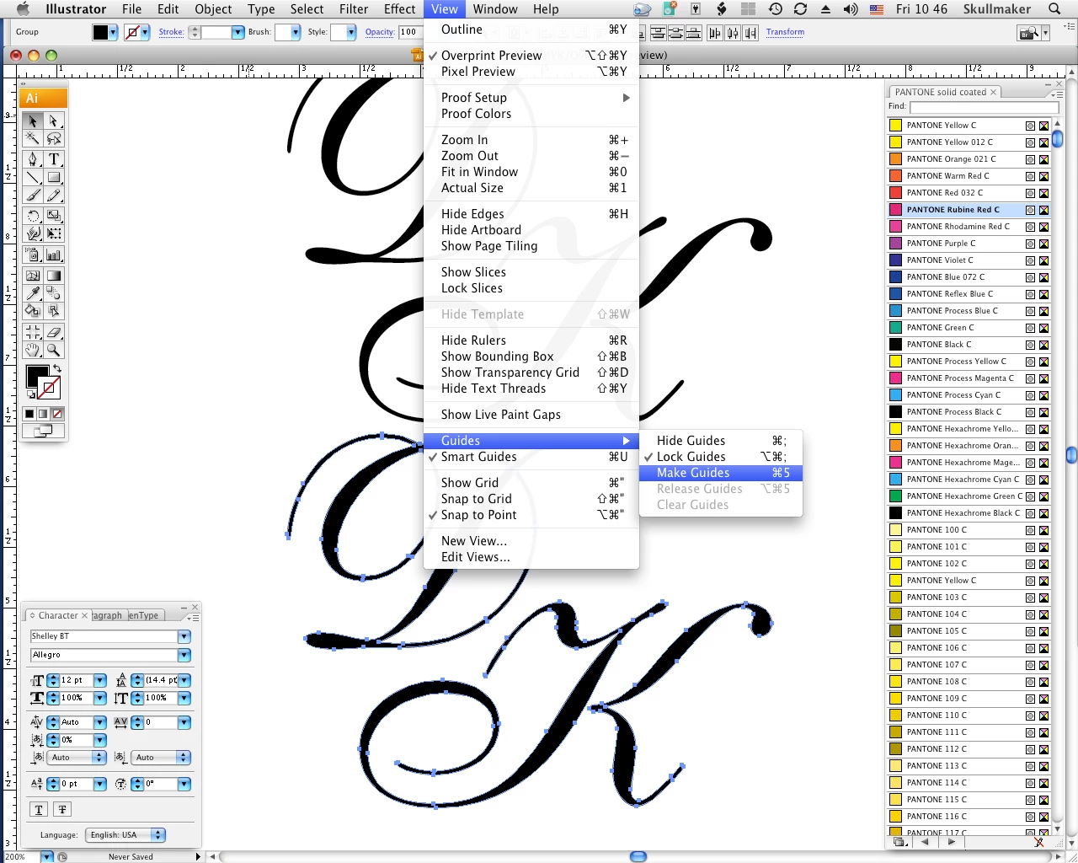The height and width of the screenshot is (863, 1078).
Task: Open Spotlight search in menu bar
Action: click(1054, 9)
